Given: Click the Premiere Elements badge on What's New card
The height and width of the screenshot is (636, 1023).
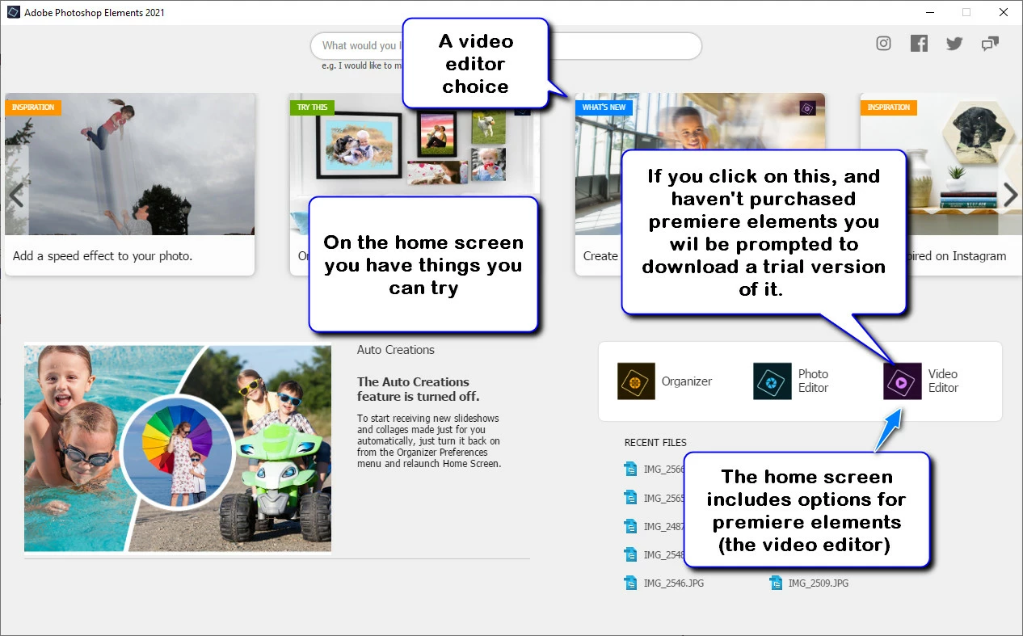Looking at the screenshot, I should [806, 108].
